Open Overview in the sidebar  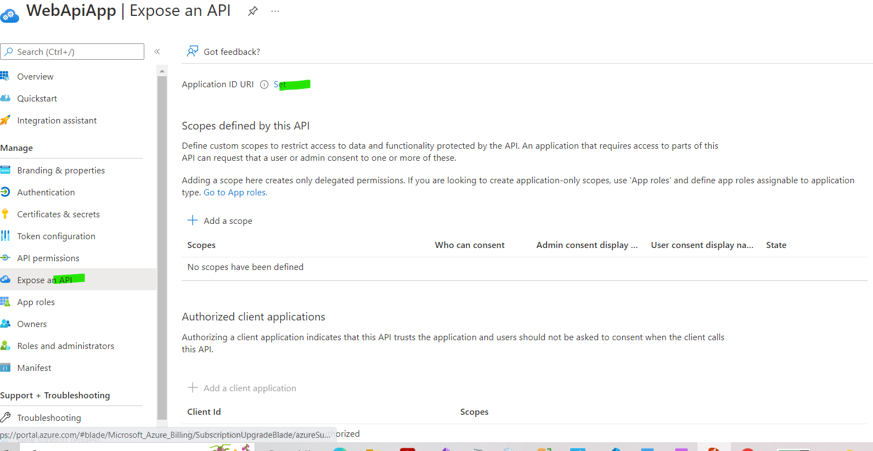coord(35,77)
